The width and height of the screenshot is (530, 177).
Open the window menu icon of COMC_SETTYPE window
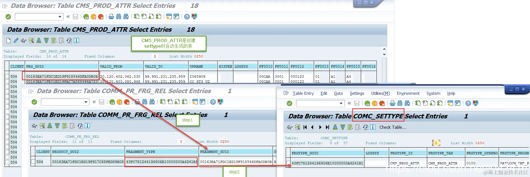coord(286,93)
